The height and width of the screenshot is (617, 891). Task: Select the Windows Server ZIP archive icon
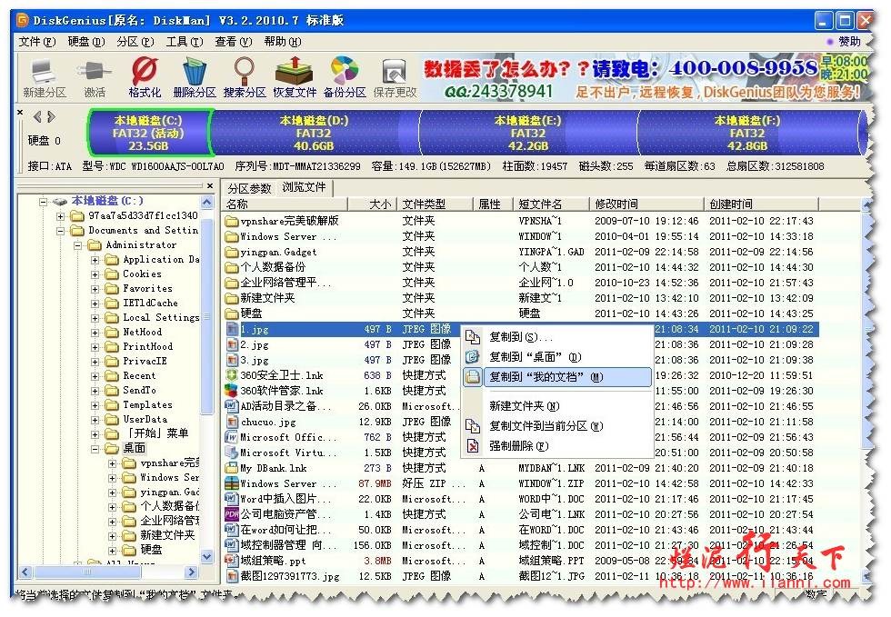pyautogui.click(x=231, y=483)
